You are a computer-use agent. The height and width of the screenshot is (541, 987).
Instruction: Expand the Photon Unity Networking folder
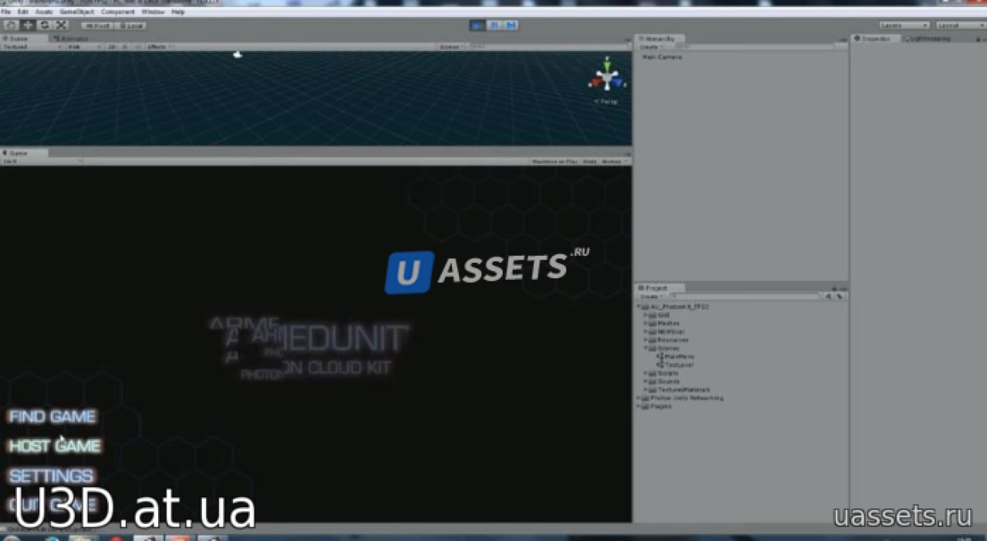point(638,398)
